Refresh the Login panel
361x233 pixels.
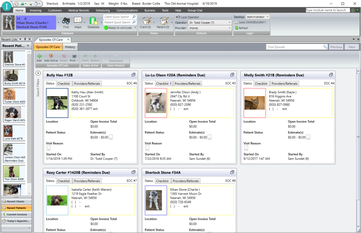[x=243, y=28]
